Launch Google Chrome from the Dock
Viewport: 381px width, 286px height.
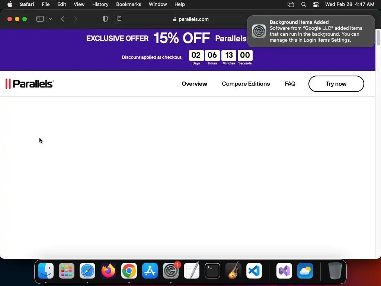[129, 270]
